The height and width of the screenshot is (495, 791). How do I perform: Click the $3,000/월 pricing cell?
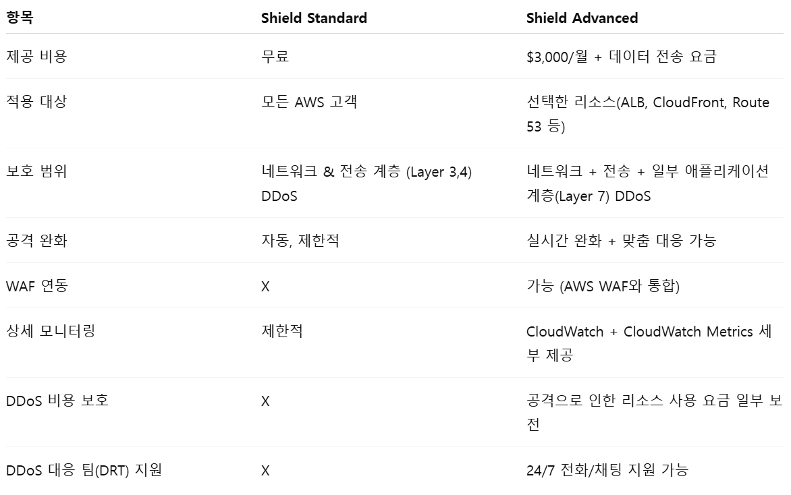pos(621,57)
